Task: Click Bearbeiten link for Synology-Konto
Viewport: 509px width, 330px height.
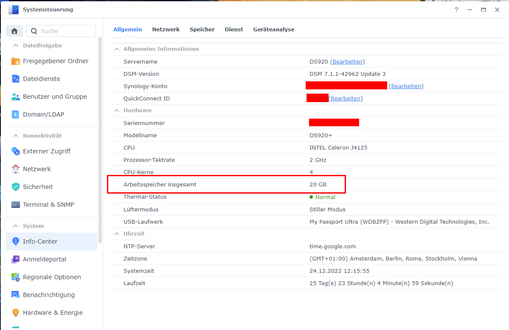Action: (x=406, y=86)
